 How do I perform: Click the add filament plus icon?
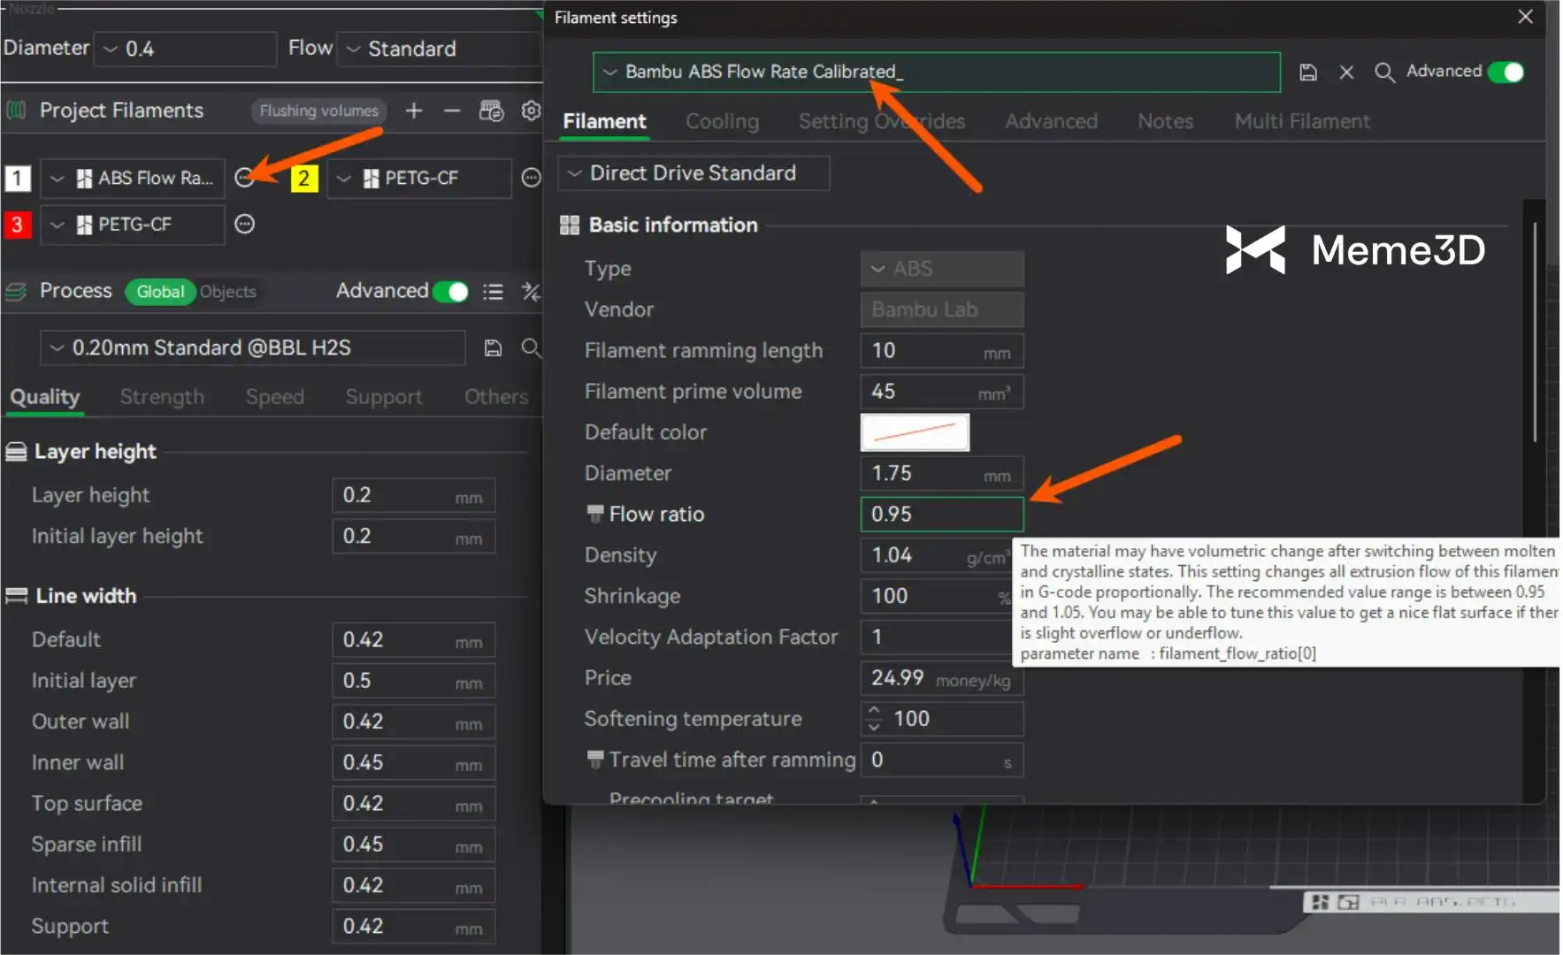coord(414,111)
